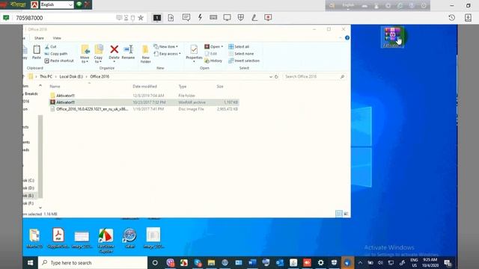Click the navigation pane vertical scrollbar
479x269 pixels.
pos(40,156)
